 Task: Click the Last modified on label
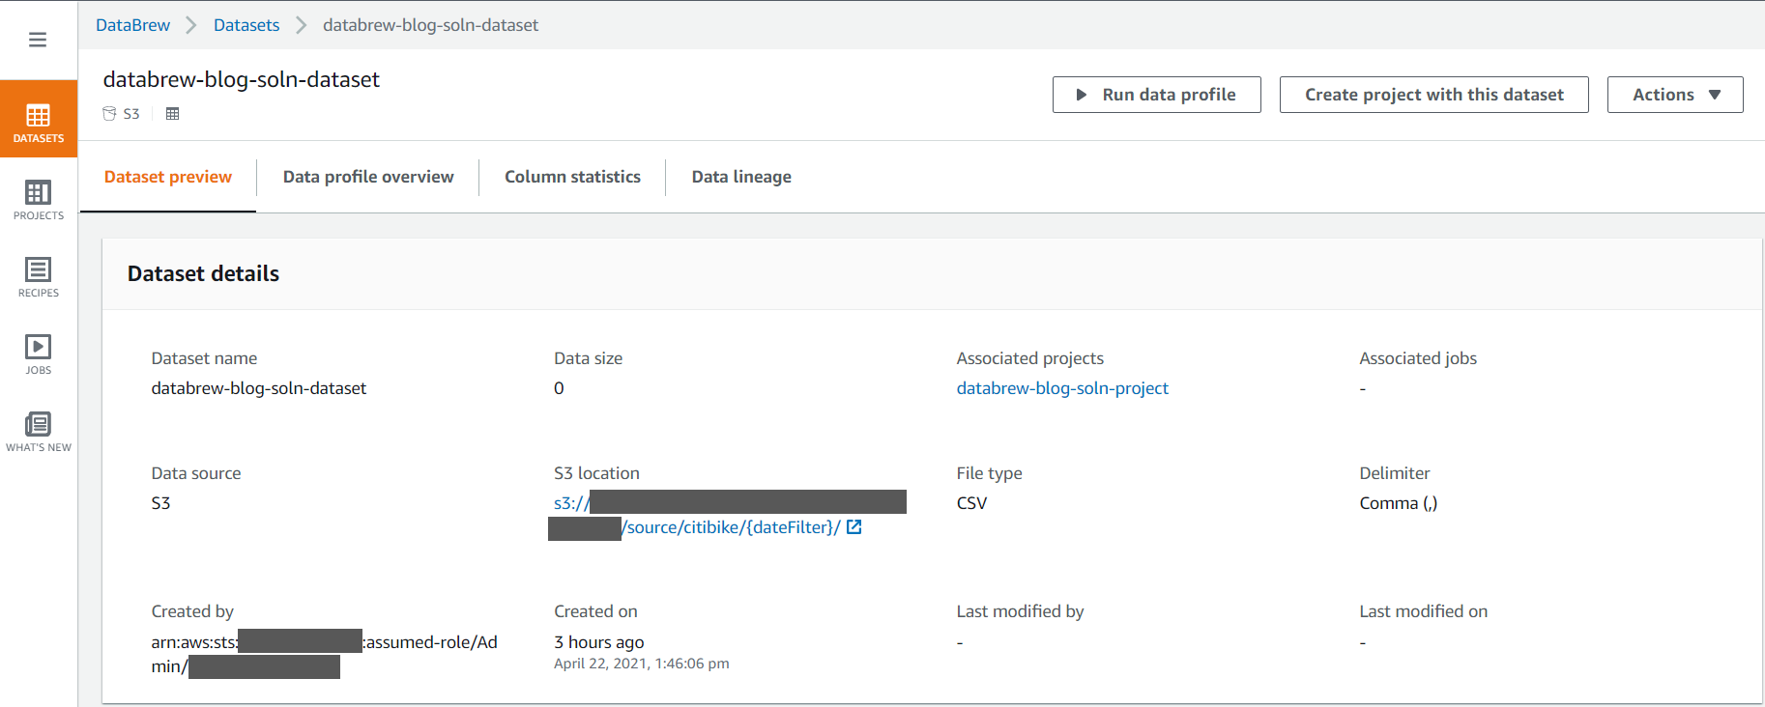tap(1424, 611)
